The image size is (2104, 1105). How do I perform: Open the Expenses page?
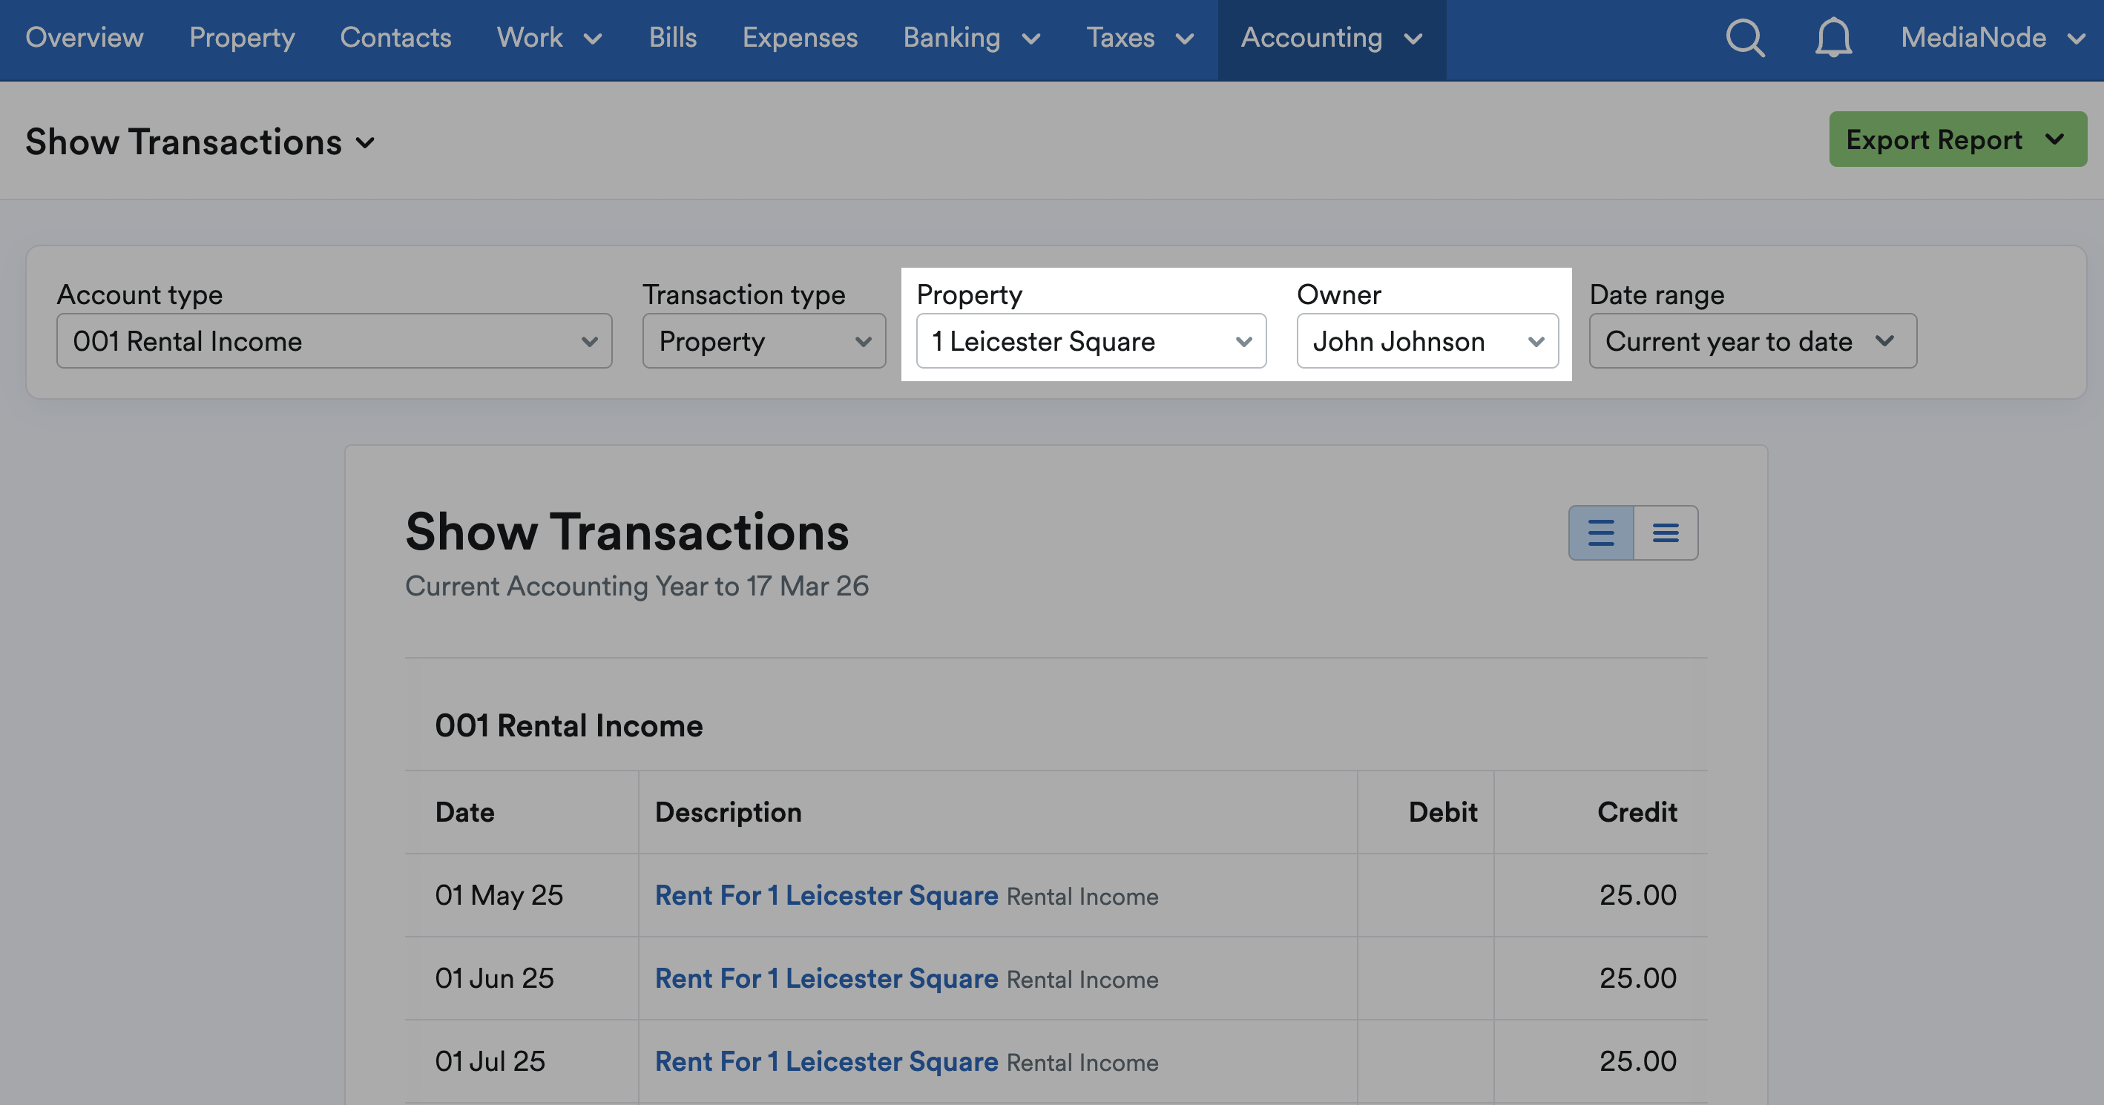click(x=800, y=38)
